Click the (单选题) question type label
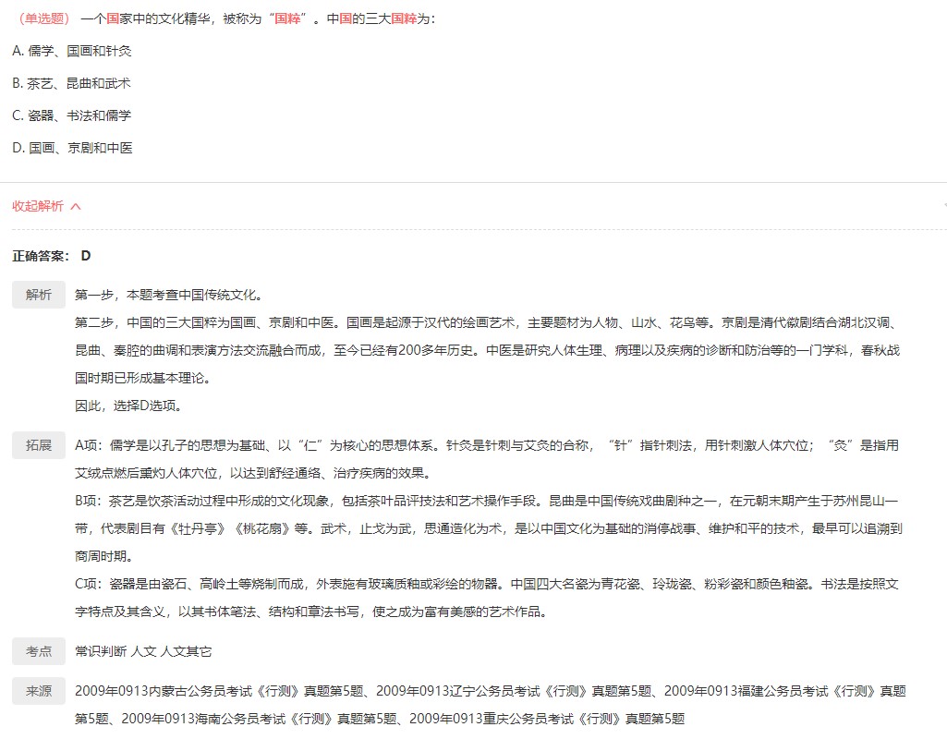The image size is (947, 739). pyautogui.click(x=43, y=18)
